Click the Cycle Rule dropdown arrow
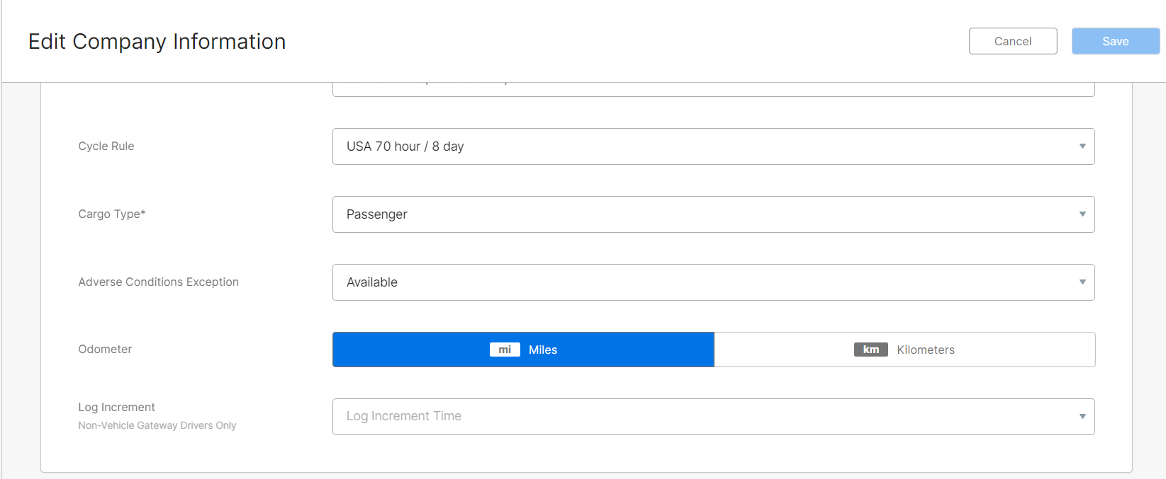Screen dimensions: 1166x479 click(x=1082, y=146)
